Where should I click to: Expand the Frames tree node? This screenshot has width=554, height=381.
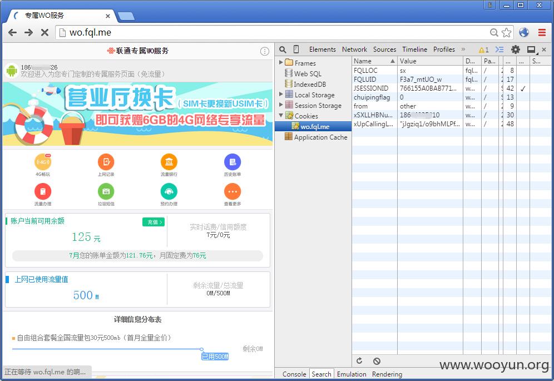coord(281,62)
